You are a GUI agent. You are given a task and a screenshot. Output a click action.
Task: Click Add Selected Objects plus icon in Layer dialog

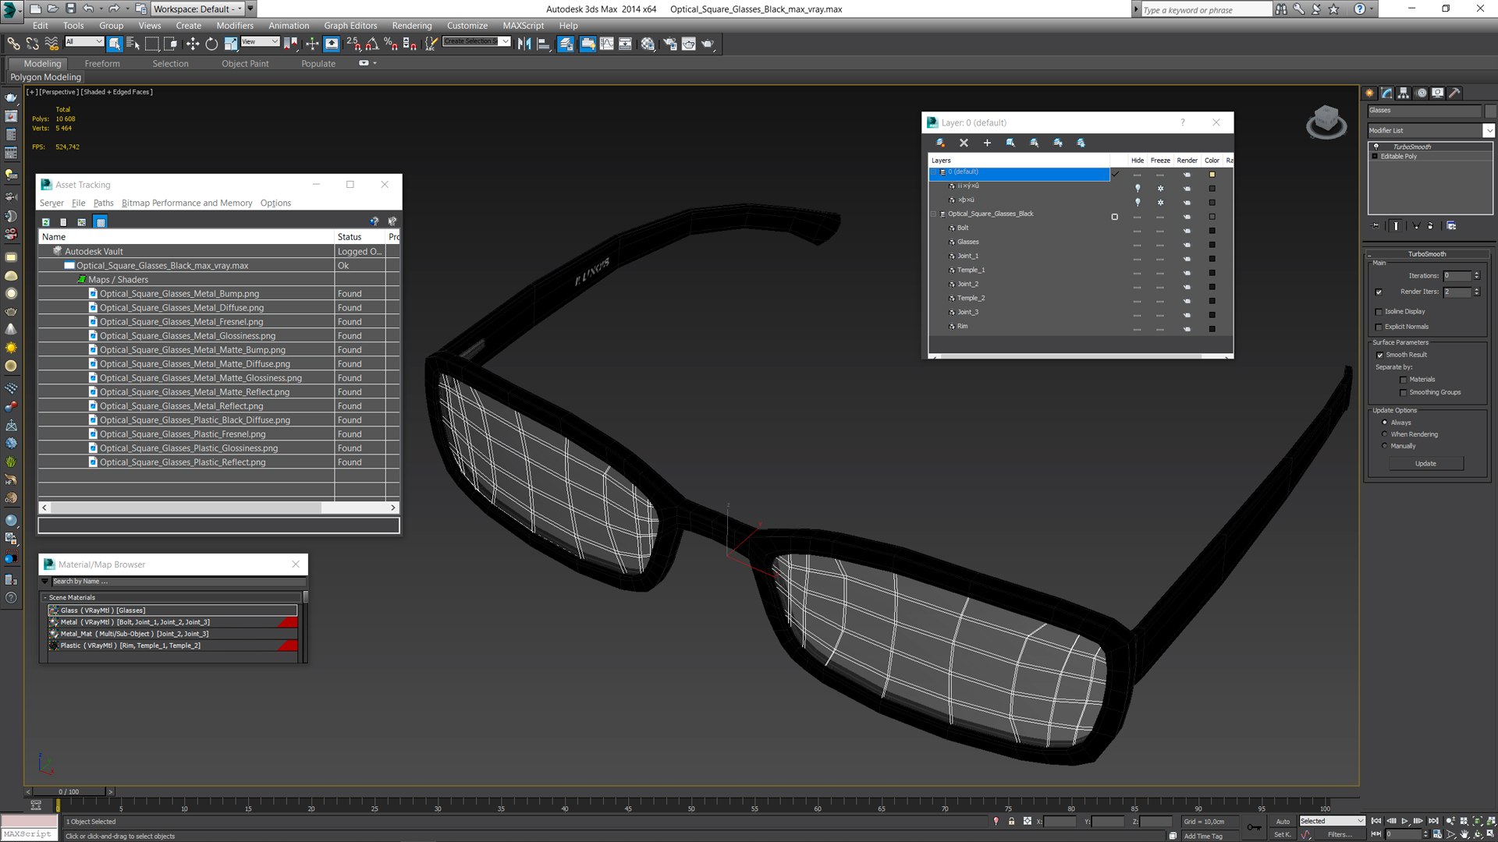point(987,143)
